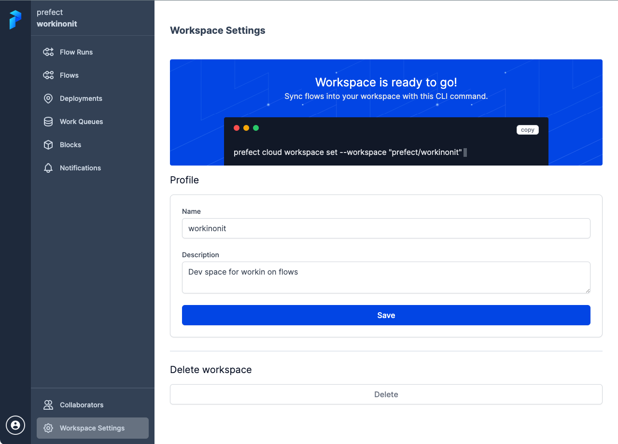Click the Profile section heading
Viewport: 618px width, 444px height.
[184, 180]
